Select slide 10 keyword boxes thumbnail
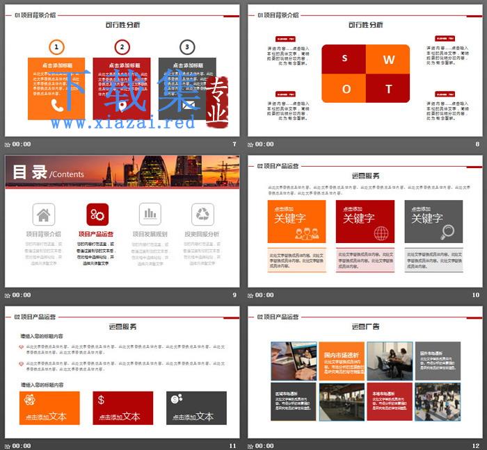 365,222
